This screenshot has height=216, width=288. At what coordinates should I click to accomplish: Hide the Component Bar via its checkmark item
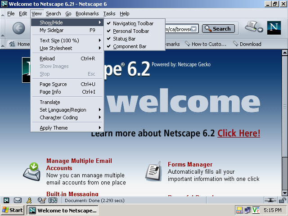click(135, 46)
